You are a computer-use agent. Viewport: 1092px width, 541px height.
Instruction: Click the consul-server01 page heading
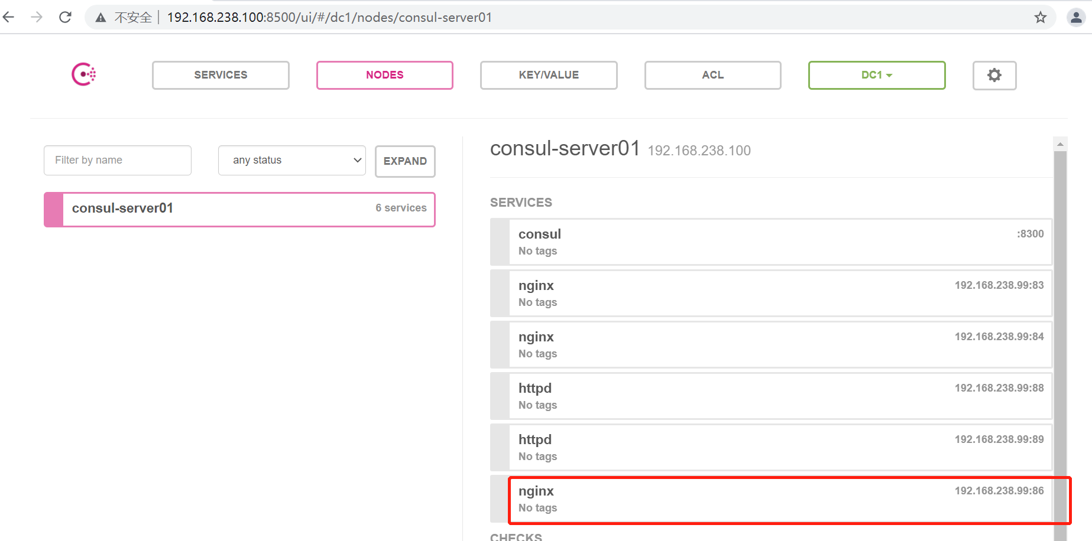point(565,148)
